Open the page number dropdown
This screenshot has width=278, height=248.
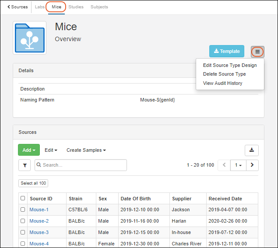pyautogui.click(x=239, y=165)
